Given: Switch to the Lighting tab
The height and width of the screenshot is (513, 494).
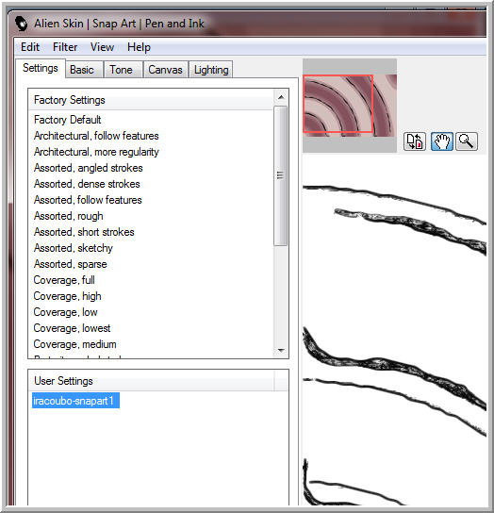Looking at the screenshot, I should (x=211, y=70).
